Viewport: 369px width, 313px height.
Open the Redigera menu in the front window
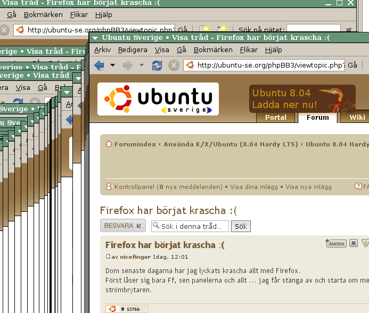(x=133, y=50)
